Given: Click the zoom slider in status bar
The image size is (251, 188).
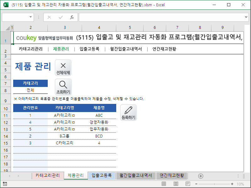Looking at the screenshot, I should [x=214, y=184].
